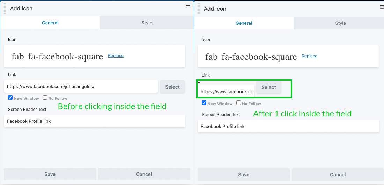
Task: Switch to Style tab in right panel
Action: (340, 23)
